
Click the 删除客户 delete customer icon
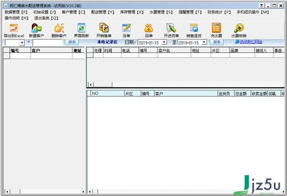(59, 28)
